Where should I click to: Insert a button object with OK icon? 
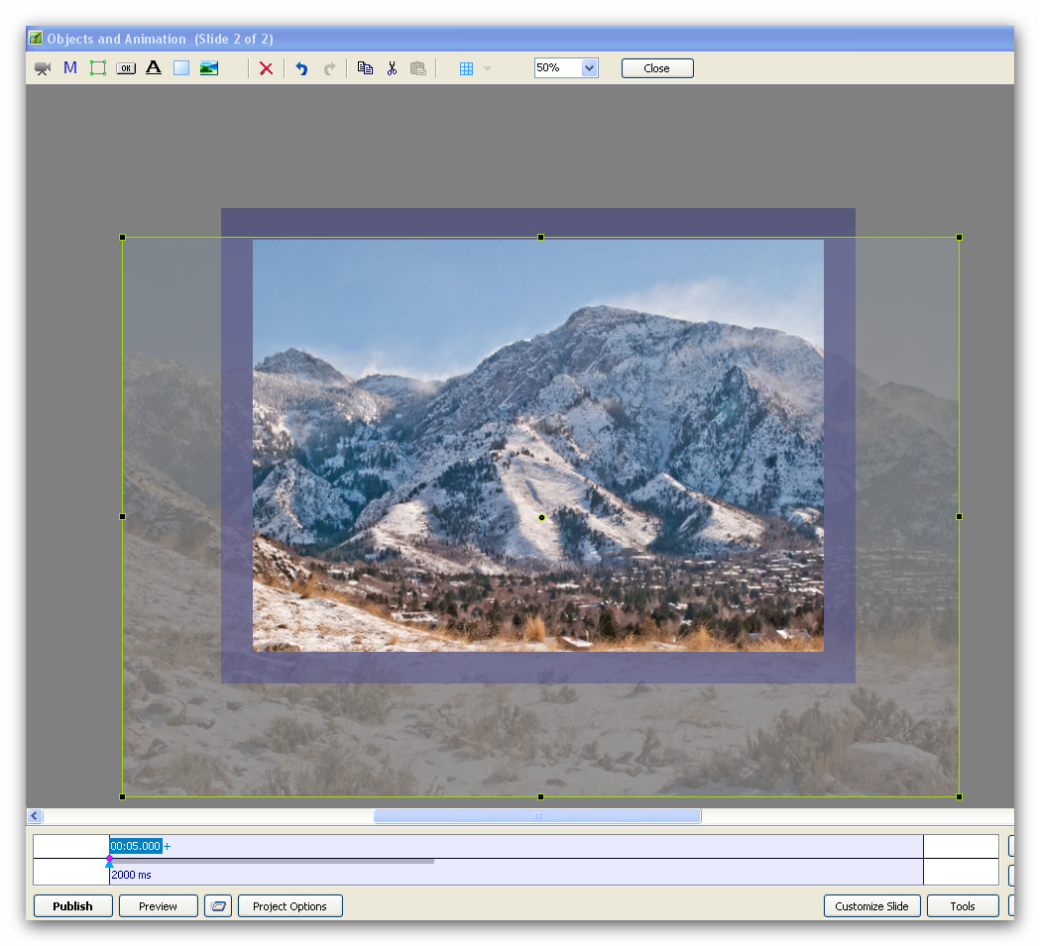(126, 68)
